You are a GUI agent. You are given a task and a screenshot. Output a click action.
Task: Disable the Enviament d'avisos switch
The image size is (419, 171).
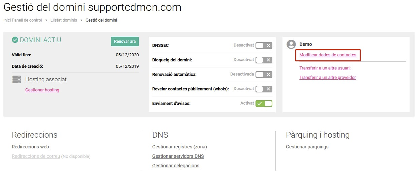point(264,104)
